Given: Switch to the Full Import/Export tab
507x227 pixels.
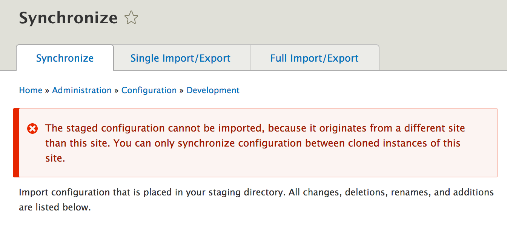Looking at the screenshot, I should 314,58.
